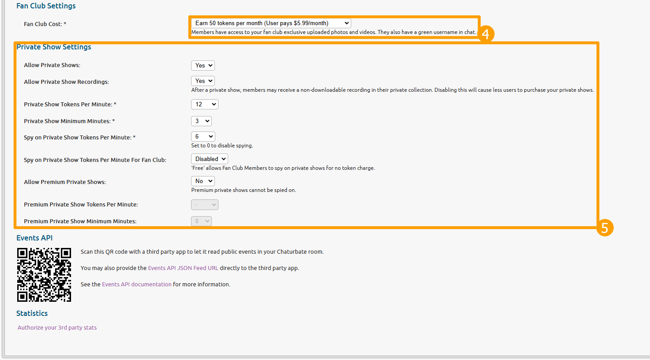Open the Fan Club Cost dropdown
The height and width of the screenshot is (360, 650).
(271, 23)
